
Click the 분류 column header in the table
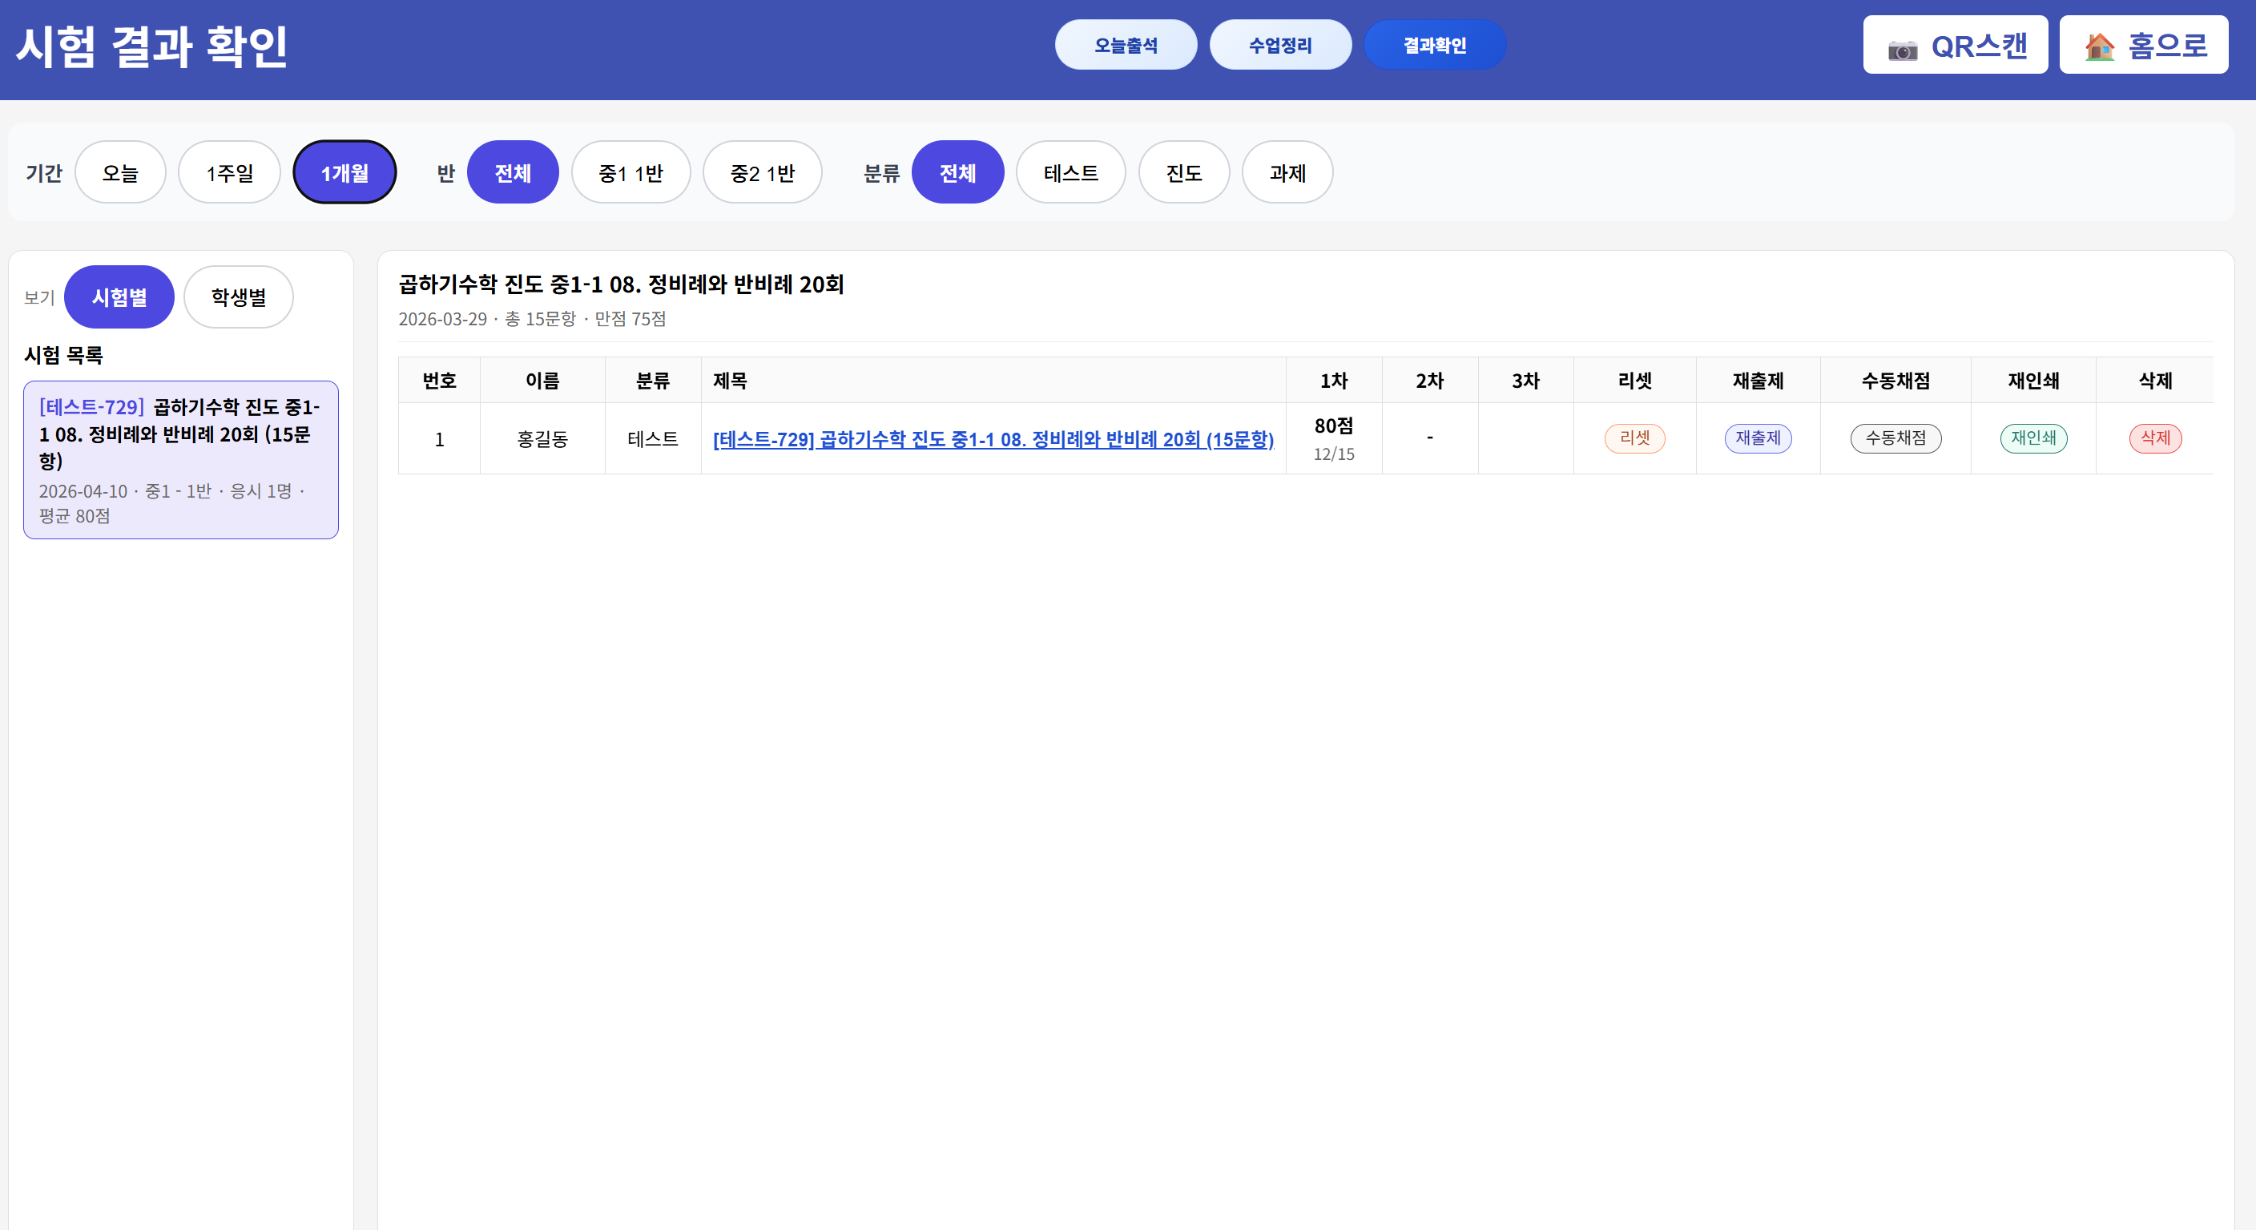pyautogui.click(x=652, y=381)
